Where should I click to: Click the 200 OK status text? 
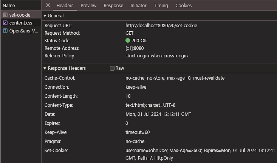click(139, 41)
